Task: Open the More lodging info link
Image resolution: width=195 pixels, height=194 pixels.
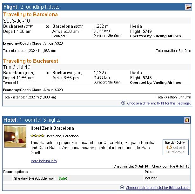Action: point(44,161)
